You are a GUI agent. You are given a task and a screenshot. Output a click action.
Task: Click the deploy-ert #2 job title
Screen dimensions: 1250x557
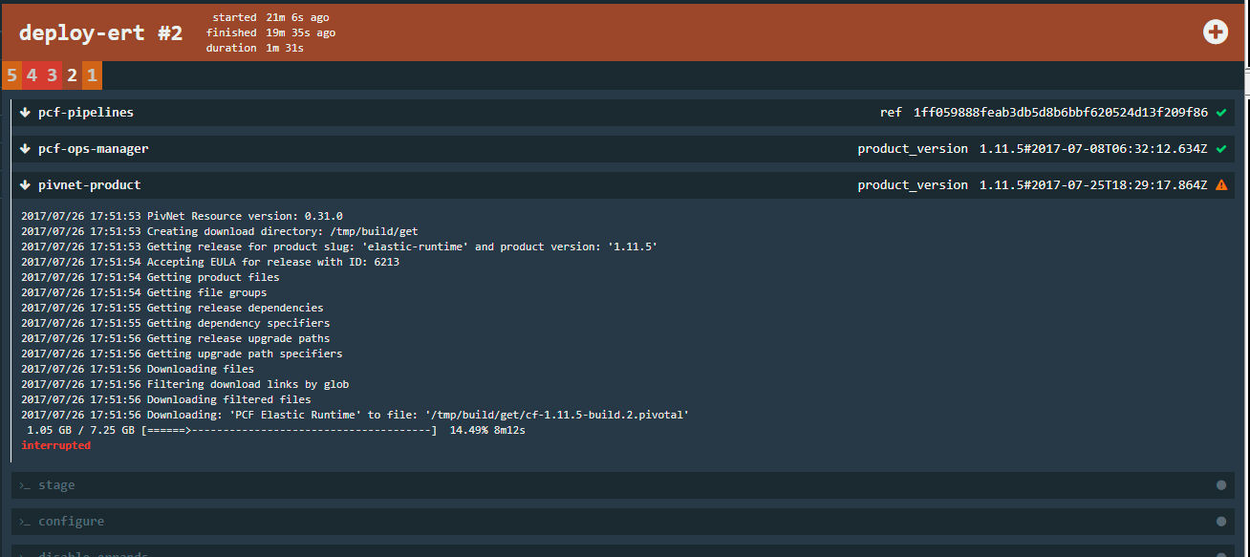pos(100,32)
